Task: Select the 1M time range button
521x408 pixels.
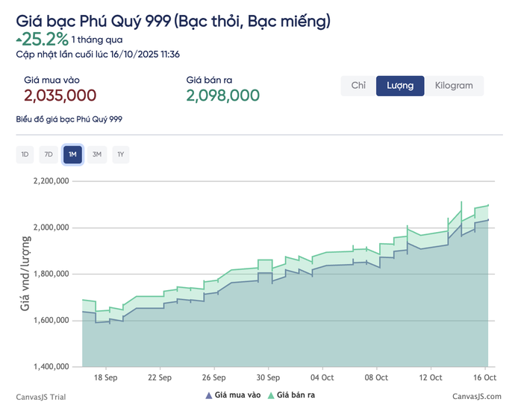Action: point(72,154)
